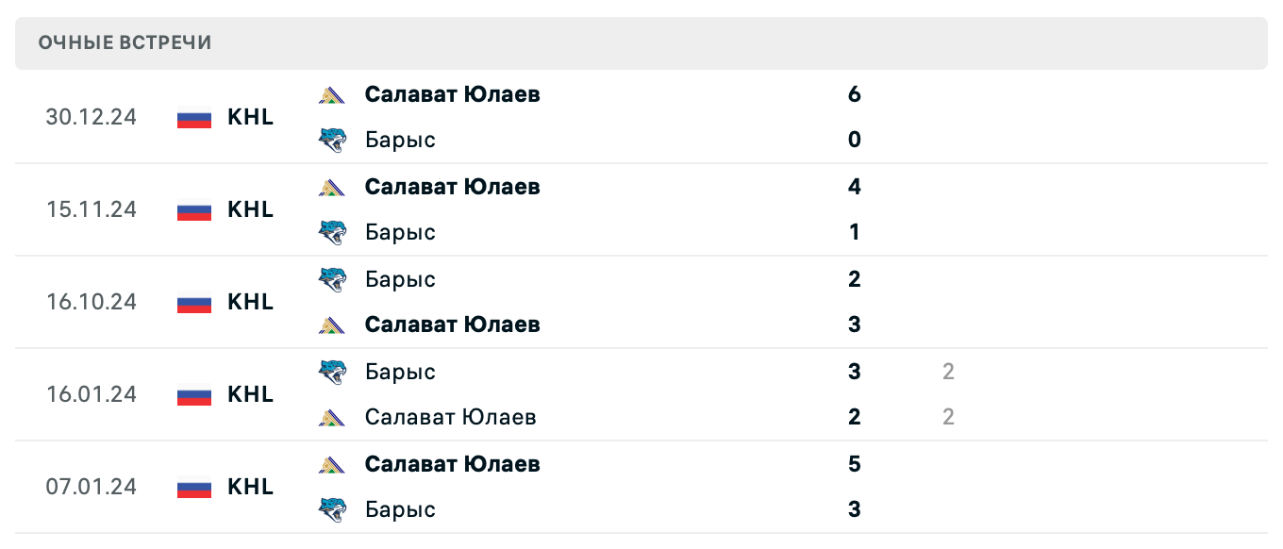Click the grey overtime score 2 in the 16.01.24 match

(x=948, y=372)
